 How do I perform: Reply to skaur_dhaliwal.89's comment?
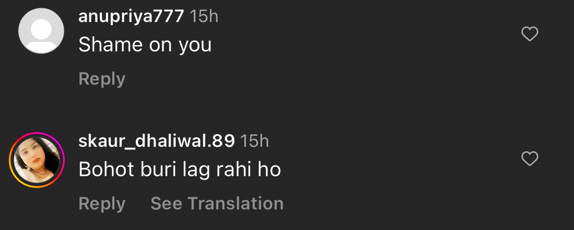click(x=102, y=204)
